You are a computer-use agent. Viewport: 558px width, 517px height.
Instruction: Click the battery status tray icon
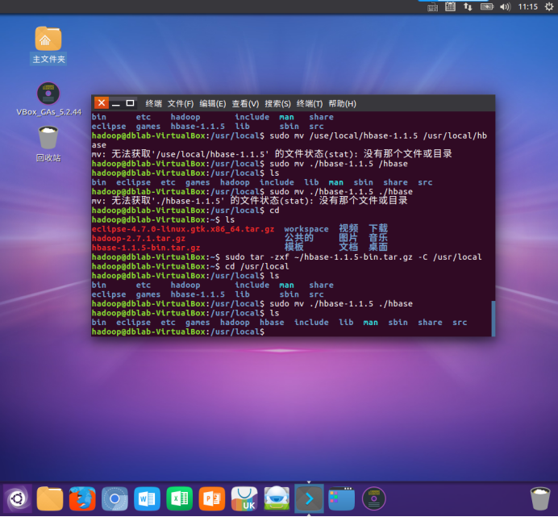pos(487,6)
